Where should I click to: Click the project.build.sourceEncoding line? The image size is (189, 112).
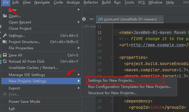point(156,64)
